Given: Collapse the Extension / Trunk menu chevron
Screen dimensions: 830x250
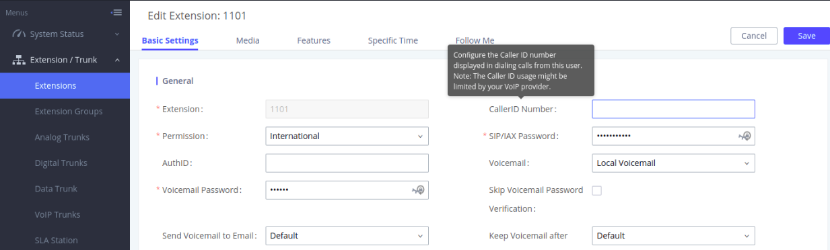Looking at the screenshot, I should (117, 60).
